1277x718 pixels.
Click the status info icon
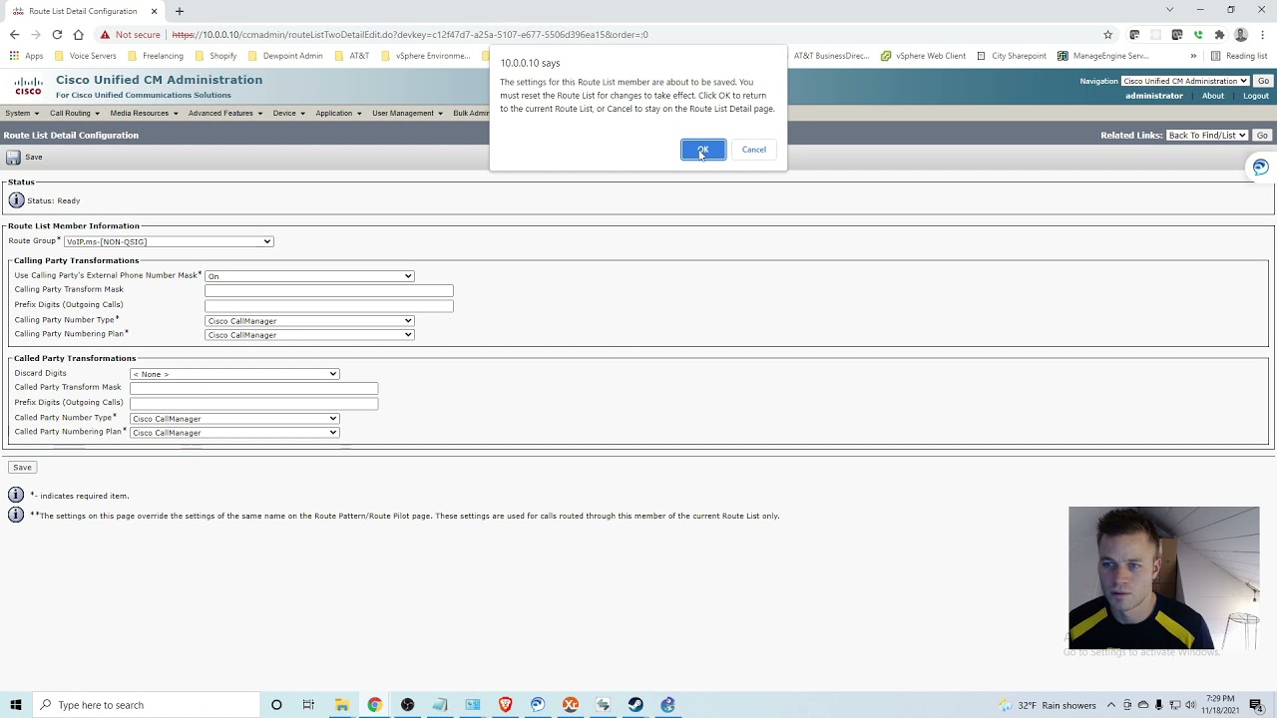16,200
